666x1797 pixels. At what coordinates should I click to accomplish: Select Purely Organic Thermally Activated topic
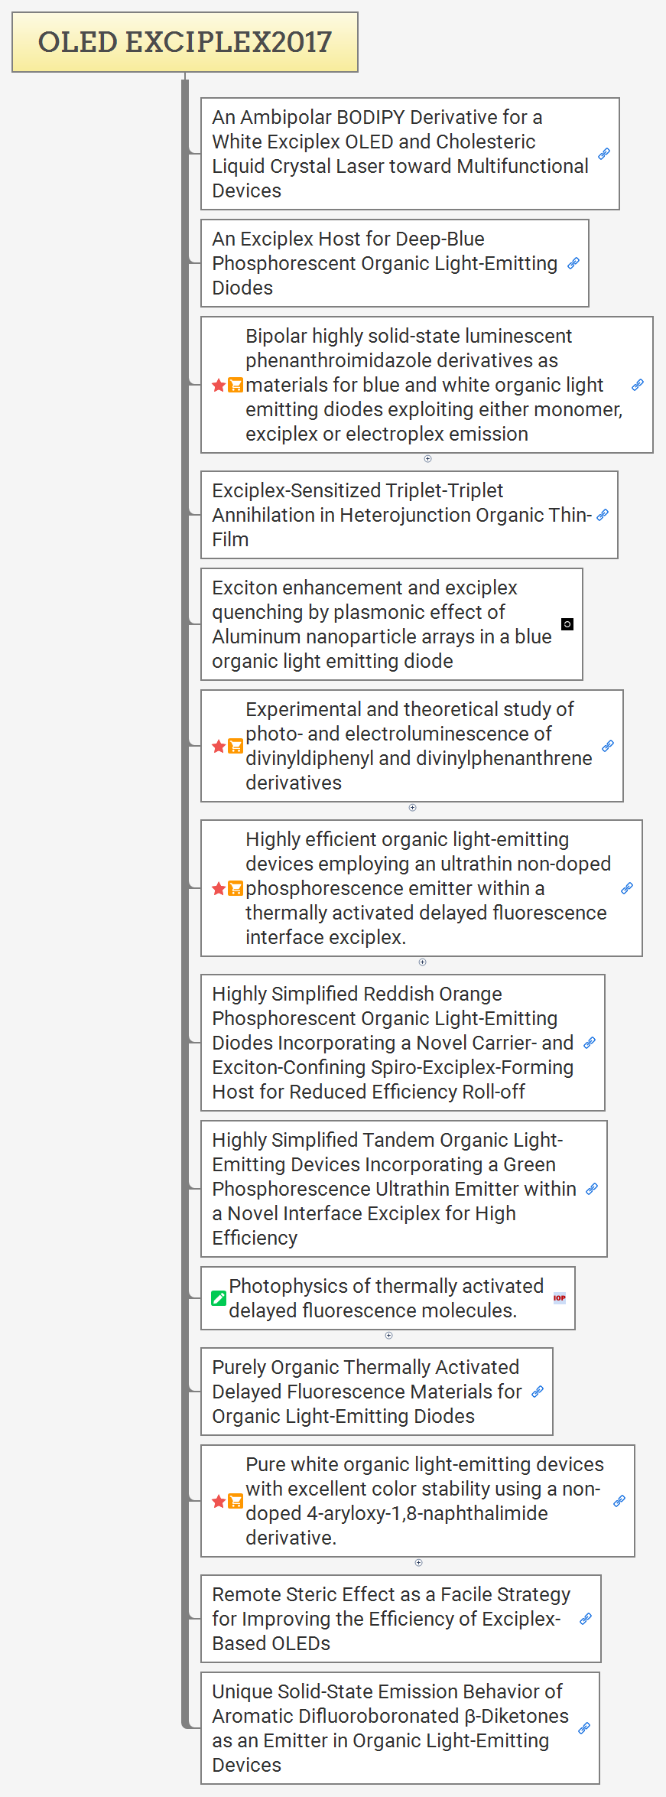367,1392
